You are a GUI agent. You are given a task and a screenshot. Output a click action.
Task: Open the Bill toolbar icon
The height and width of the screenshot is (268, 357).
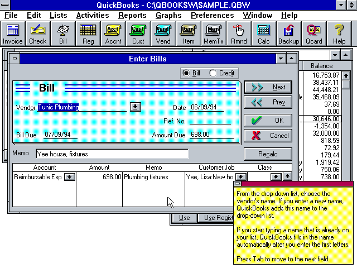tap(63, 33)
